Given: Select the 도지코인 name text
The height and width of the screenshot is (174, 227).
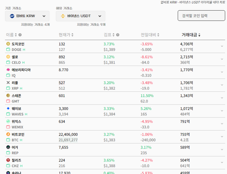Looking at the screenshot, I should click(18, 44).
